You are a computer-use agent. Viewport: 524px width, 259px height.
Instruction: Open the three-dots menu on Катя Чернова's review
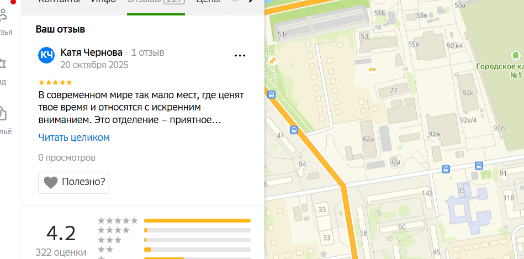click(240, 55)
